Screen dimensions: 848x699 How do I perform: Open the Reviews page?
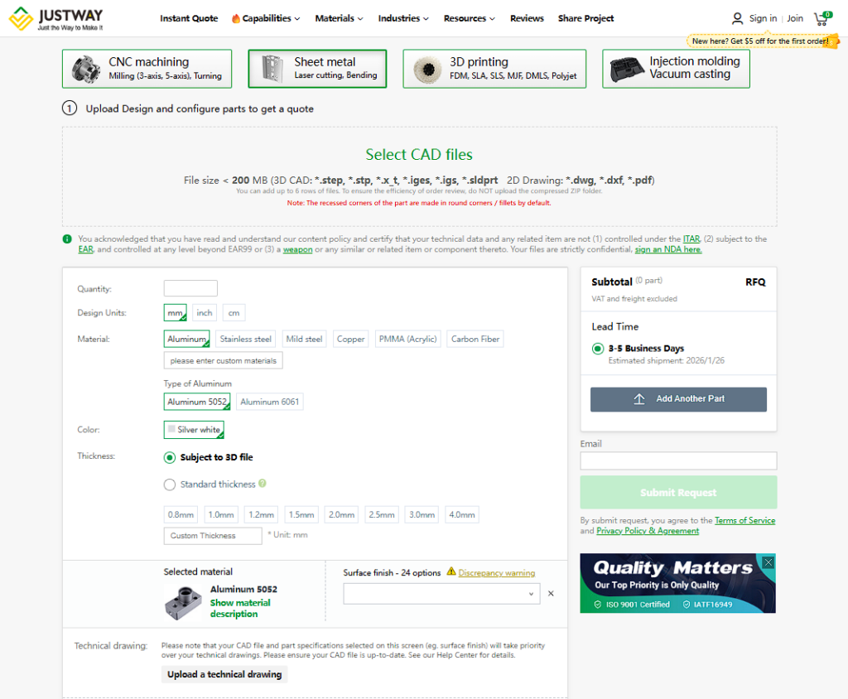pos(527,18)
